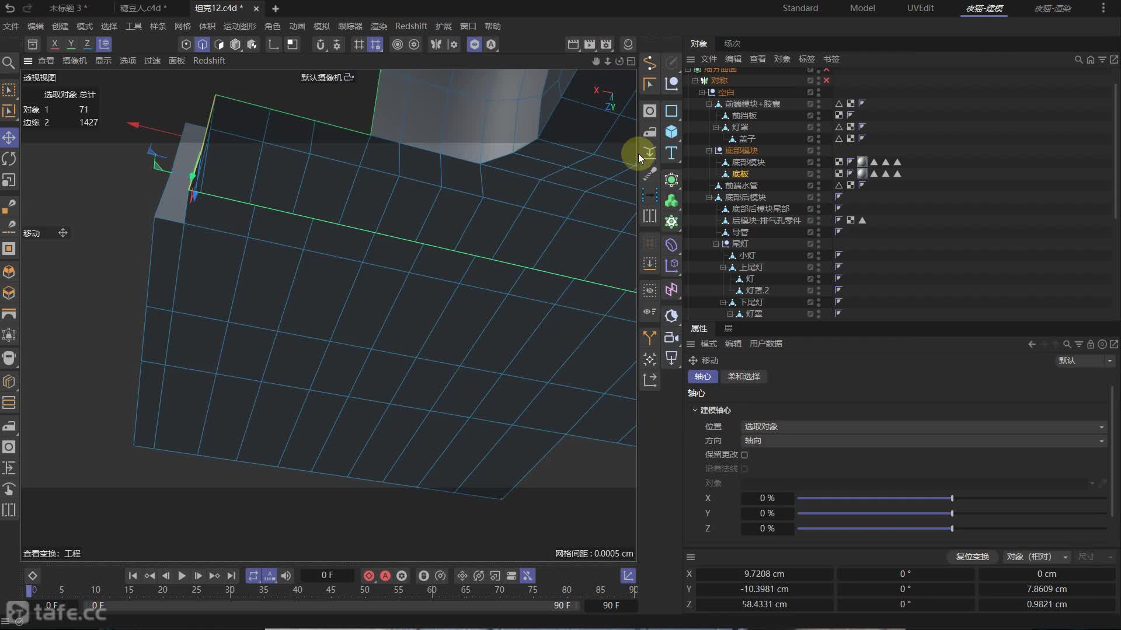Screen dimensions: 1121x630
Task: Click the camera object icon in side palette
Action: coord(671,337)
